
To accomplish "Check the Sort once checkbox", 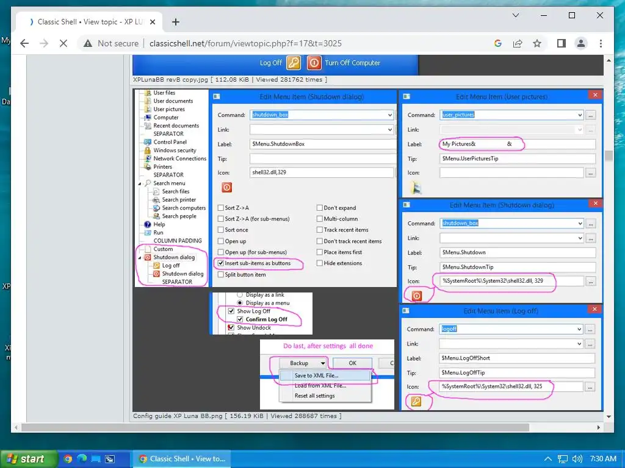I will tap(220, 230).
